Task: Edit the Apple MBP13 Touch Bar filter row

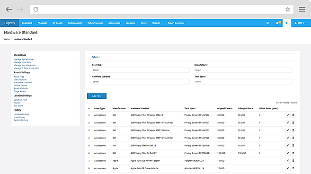Action: pyautogui.click(x=288, y=122)
